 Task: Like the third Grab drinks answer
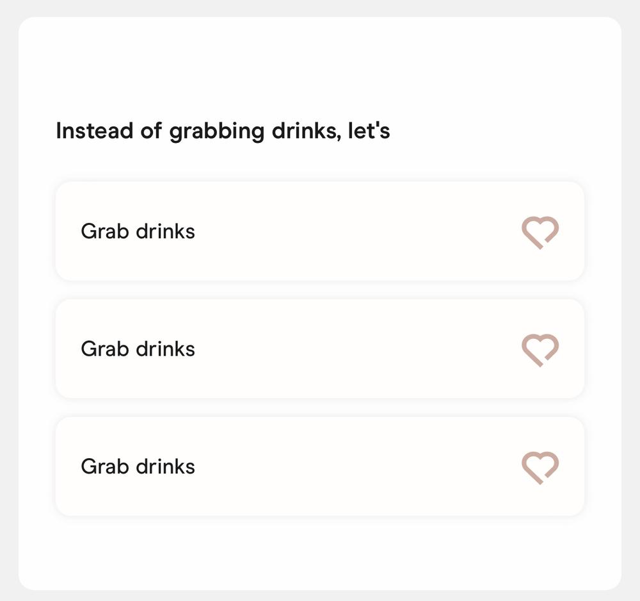pyautogui.click(x=540, y=468)
